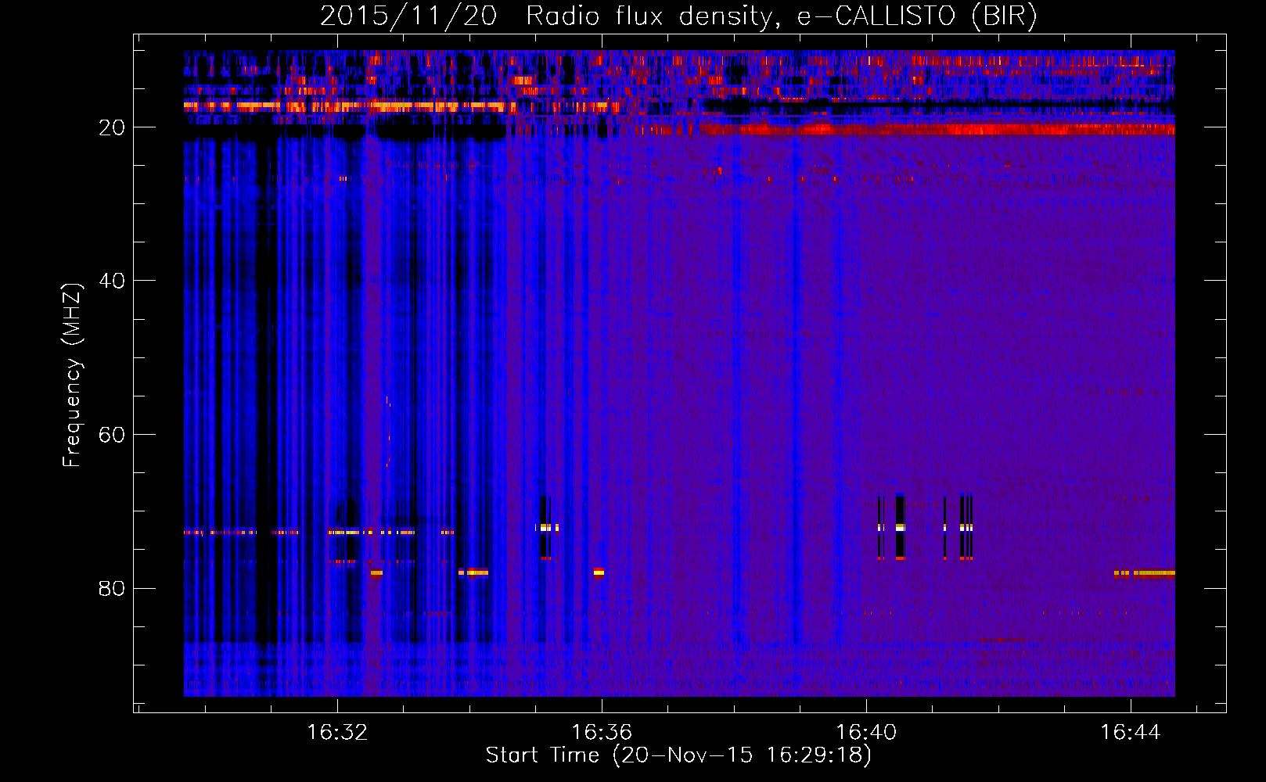
Task: Click the 60 frequency tick label
Action: 112,435
